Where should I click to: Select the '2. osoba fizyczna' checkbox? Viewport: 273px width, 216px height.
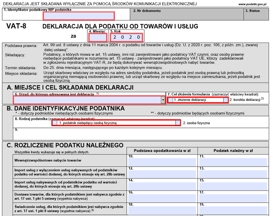[x=178, y=123]
